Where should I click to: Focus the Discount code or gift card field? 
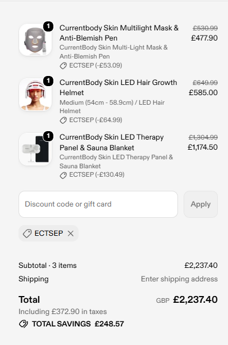[x=98, y=204]
